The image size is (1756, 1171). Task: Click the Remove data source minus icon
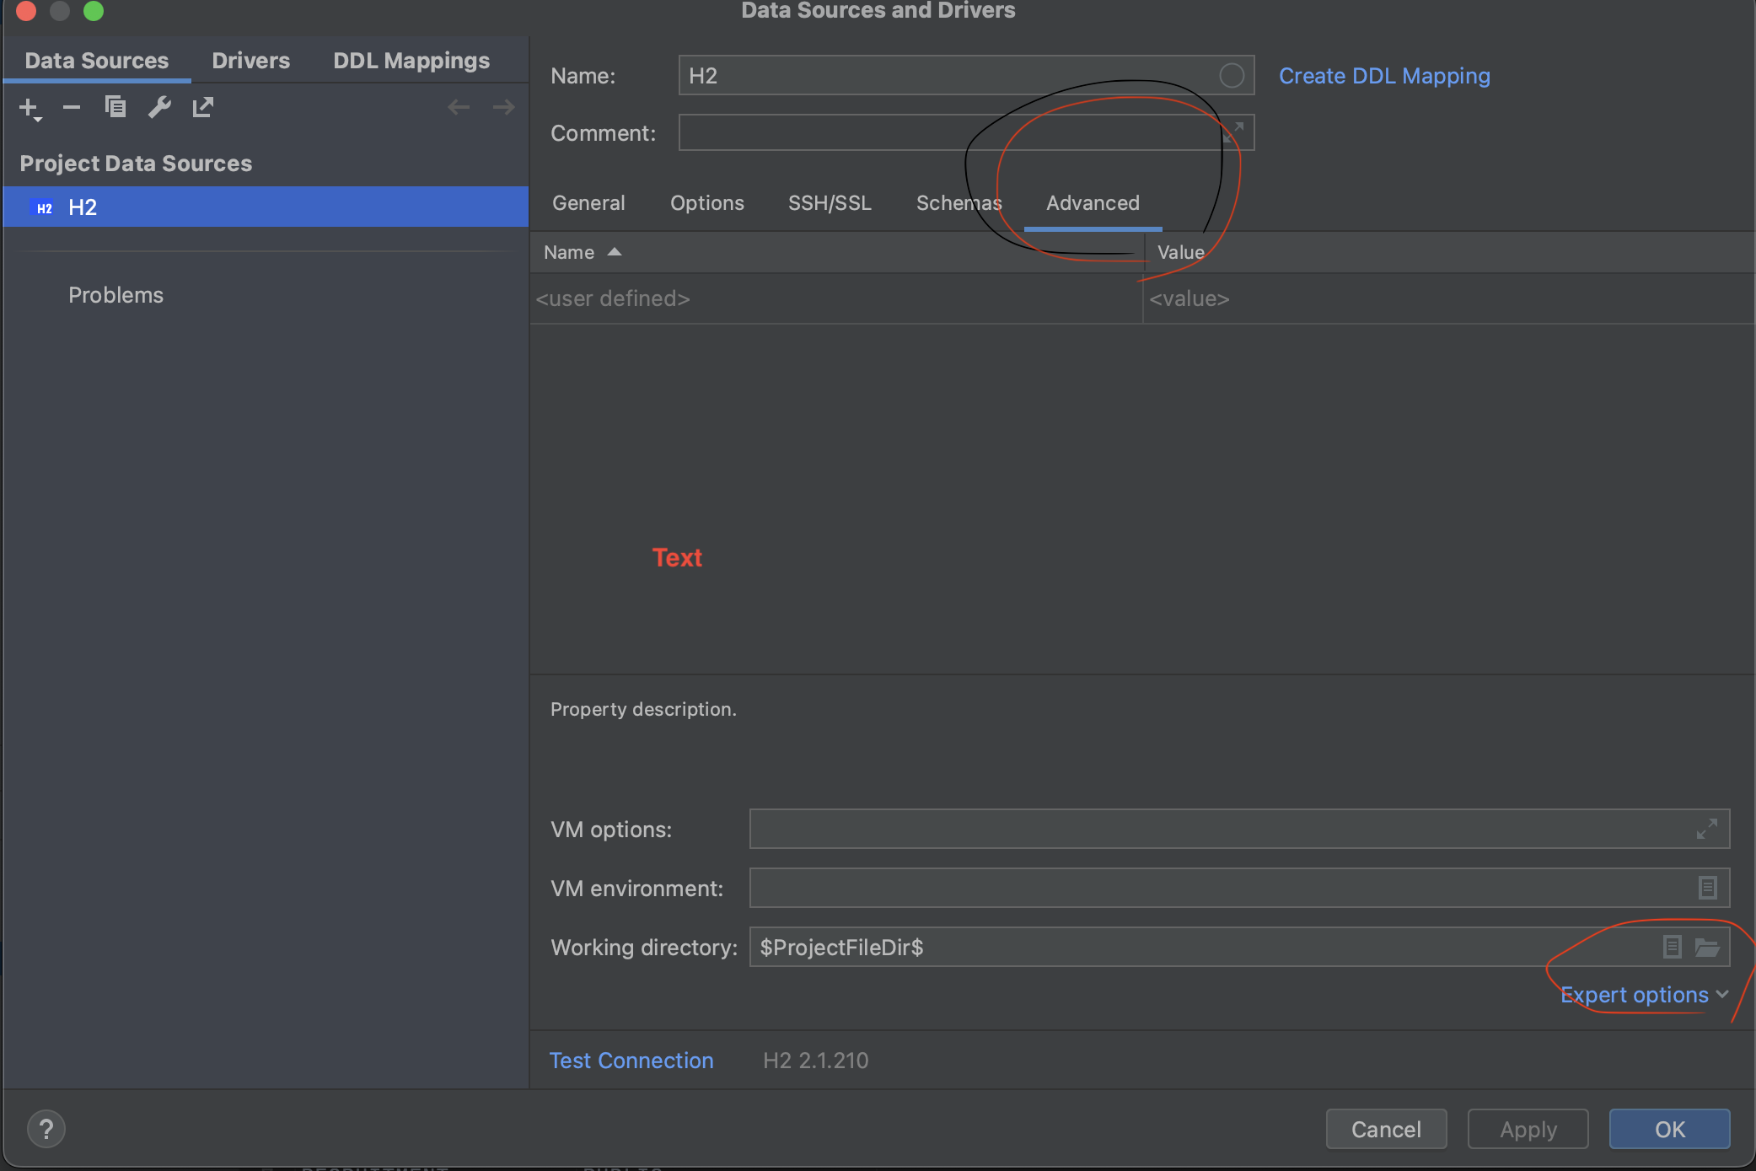pyautogui.click(x=72, y=107)
